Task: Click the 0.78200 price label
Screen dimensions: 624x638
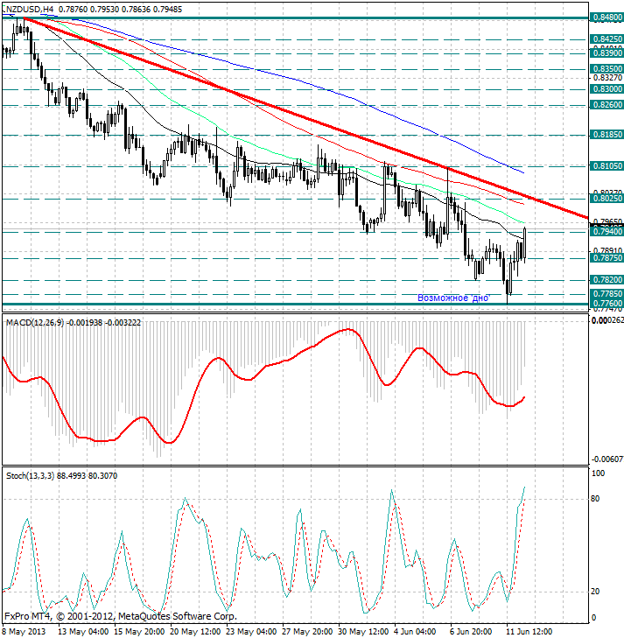Action: click(606, 280)
